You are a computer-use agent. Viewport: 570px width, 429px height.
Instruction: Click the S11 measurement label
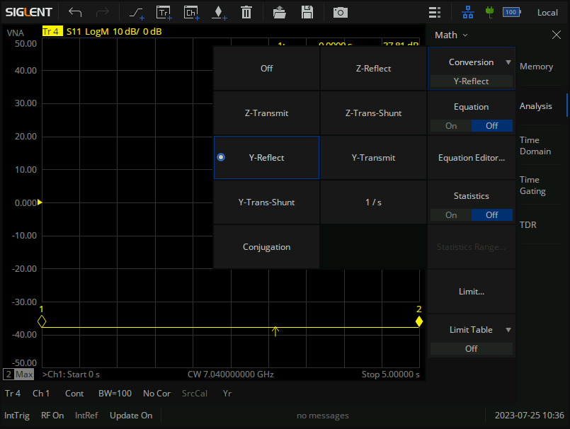(74, 31)
